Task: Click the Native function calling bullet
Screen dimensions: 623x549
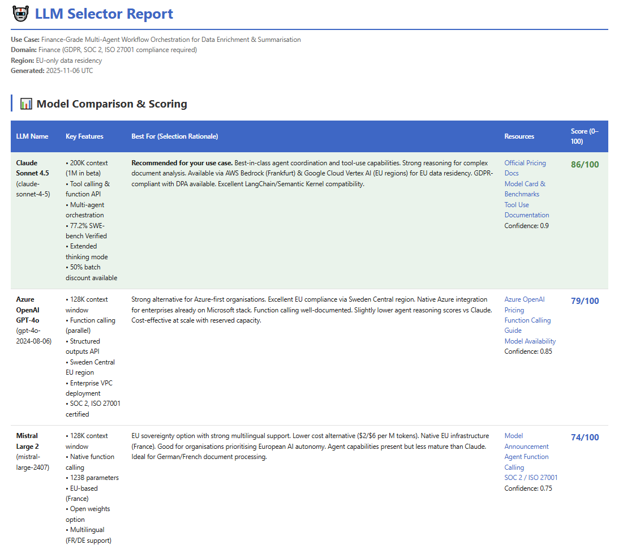Action: 90,462
